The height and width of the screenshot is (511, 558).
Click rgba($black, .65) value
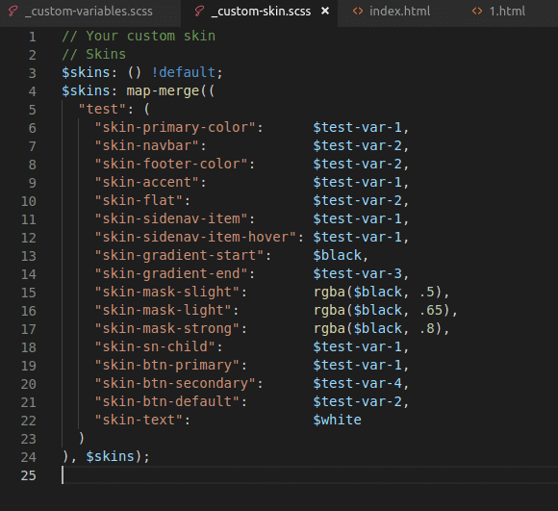click(x=382, y=310)
